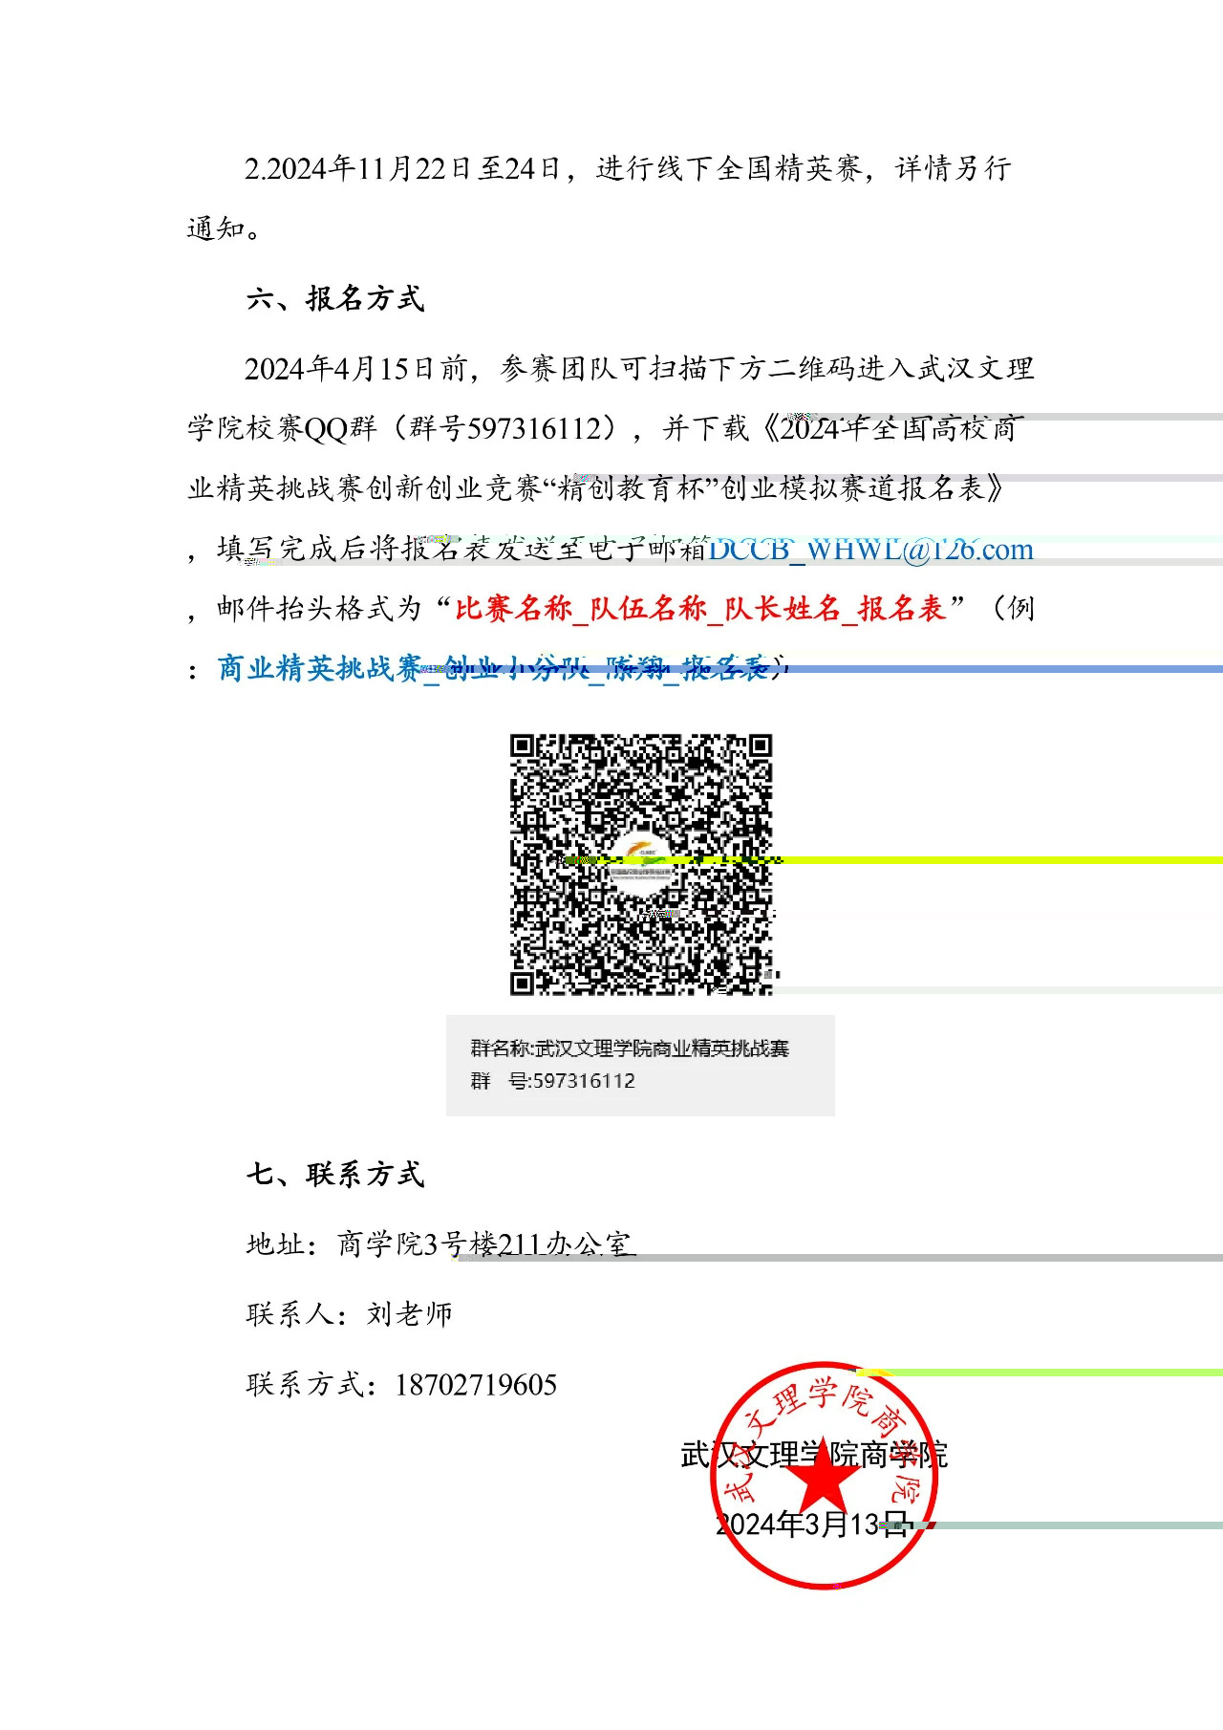The width and height of the screenshot is (1223, 1730).
Task: Click the date 2024年3月13日
Action: coord(811,1525)
